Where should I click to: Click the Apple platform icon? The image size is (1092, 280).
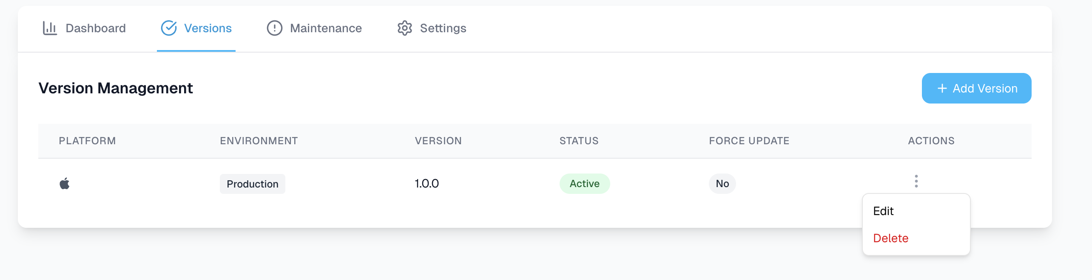(x=65, y=184)
